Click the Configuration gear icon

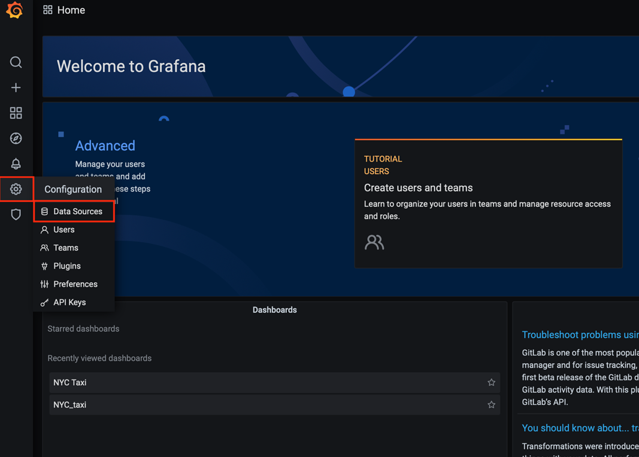click(x=16, y=189)
